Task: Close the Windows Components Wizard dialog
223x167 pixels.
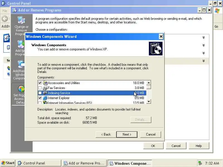Action: coord(161,37)
